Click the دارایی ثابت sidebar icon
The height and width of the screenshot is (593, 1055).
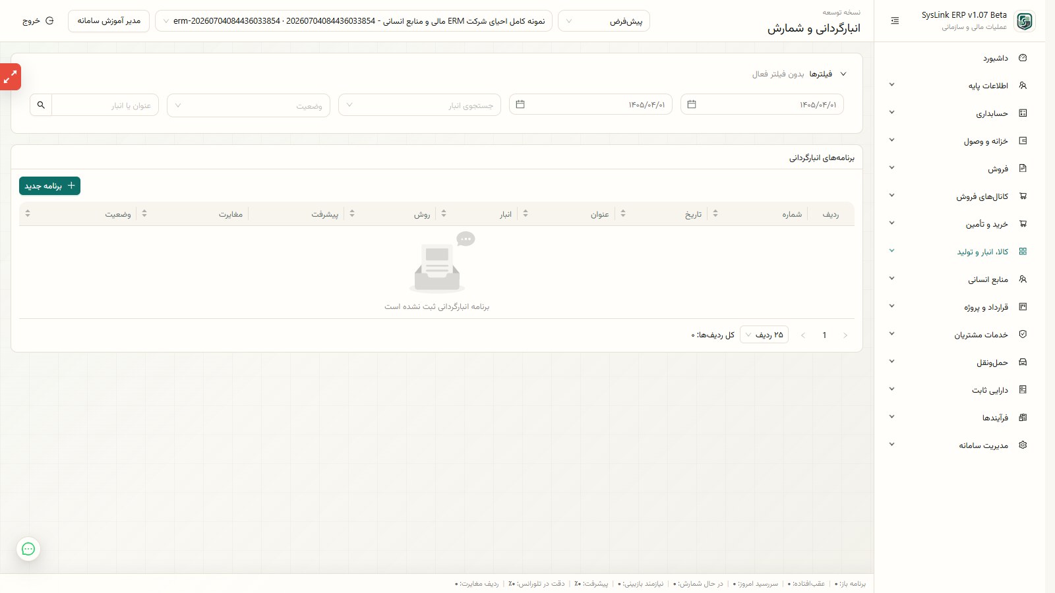1023,390
